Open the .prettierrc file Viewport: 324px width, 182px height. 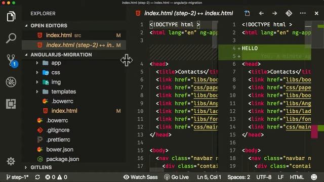pyautogui.click(x=74, y=140)
